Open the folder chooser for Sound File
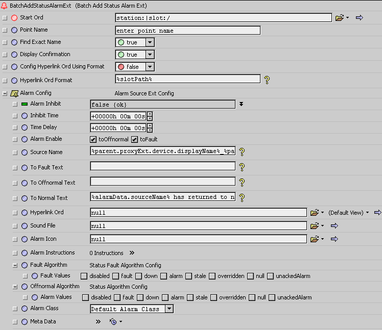 (x=314, y=225)
